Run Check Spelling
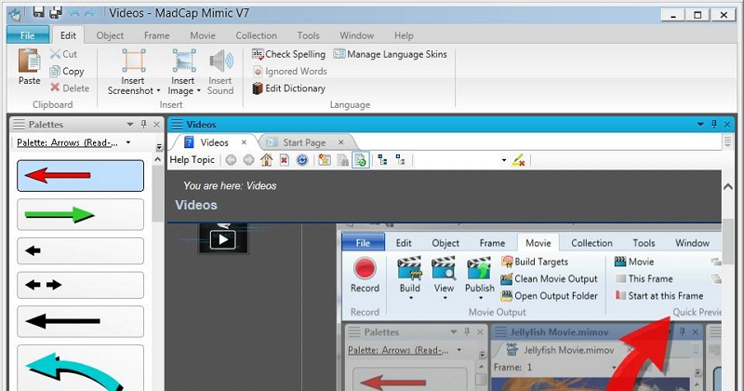The width and height of the screenshot is (744, 391). (289, 54)
